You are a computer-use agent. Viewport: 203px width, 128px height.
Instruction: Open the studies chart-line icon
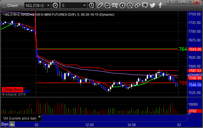107,6
